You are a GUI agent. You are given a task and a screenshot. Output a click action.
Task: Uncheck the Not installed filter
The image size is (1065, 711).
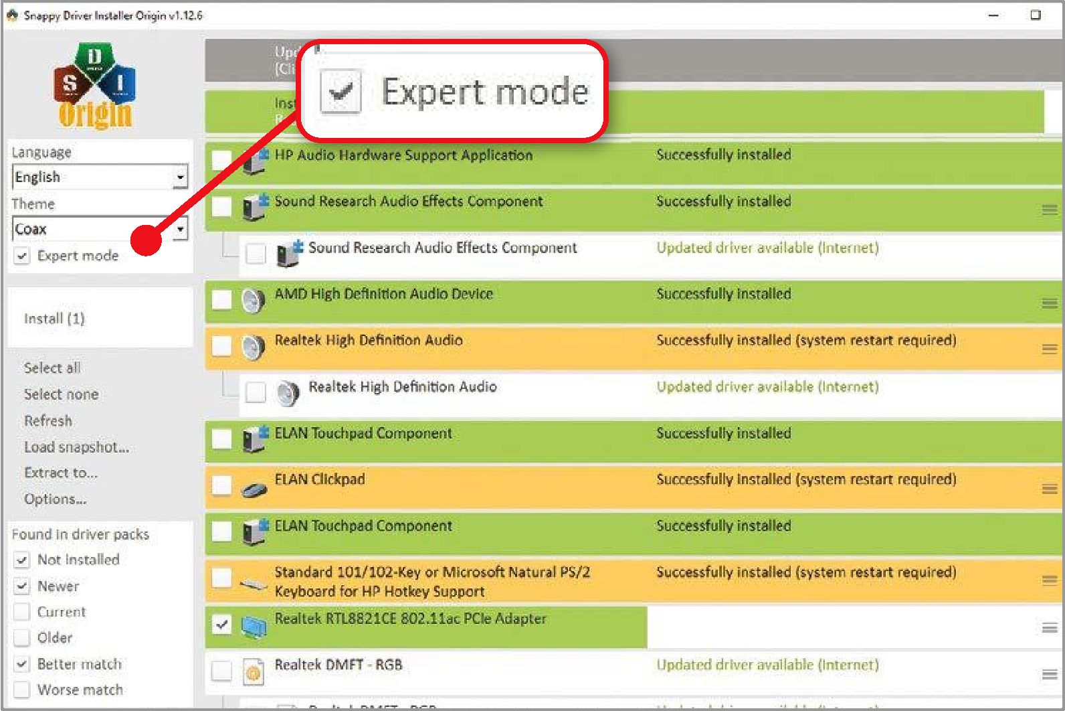point(22,560)
